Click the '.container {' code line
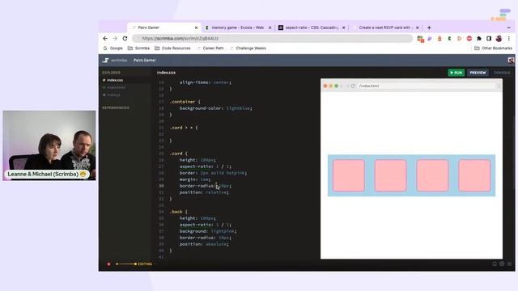The width and height of the screenshot is (518, 291). 185,102
